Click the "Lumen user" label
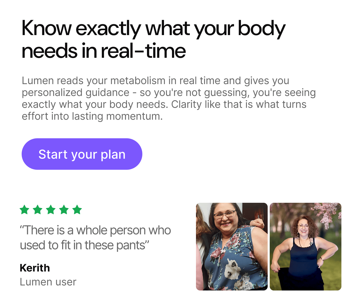 click(x=48, y=282)
